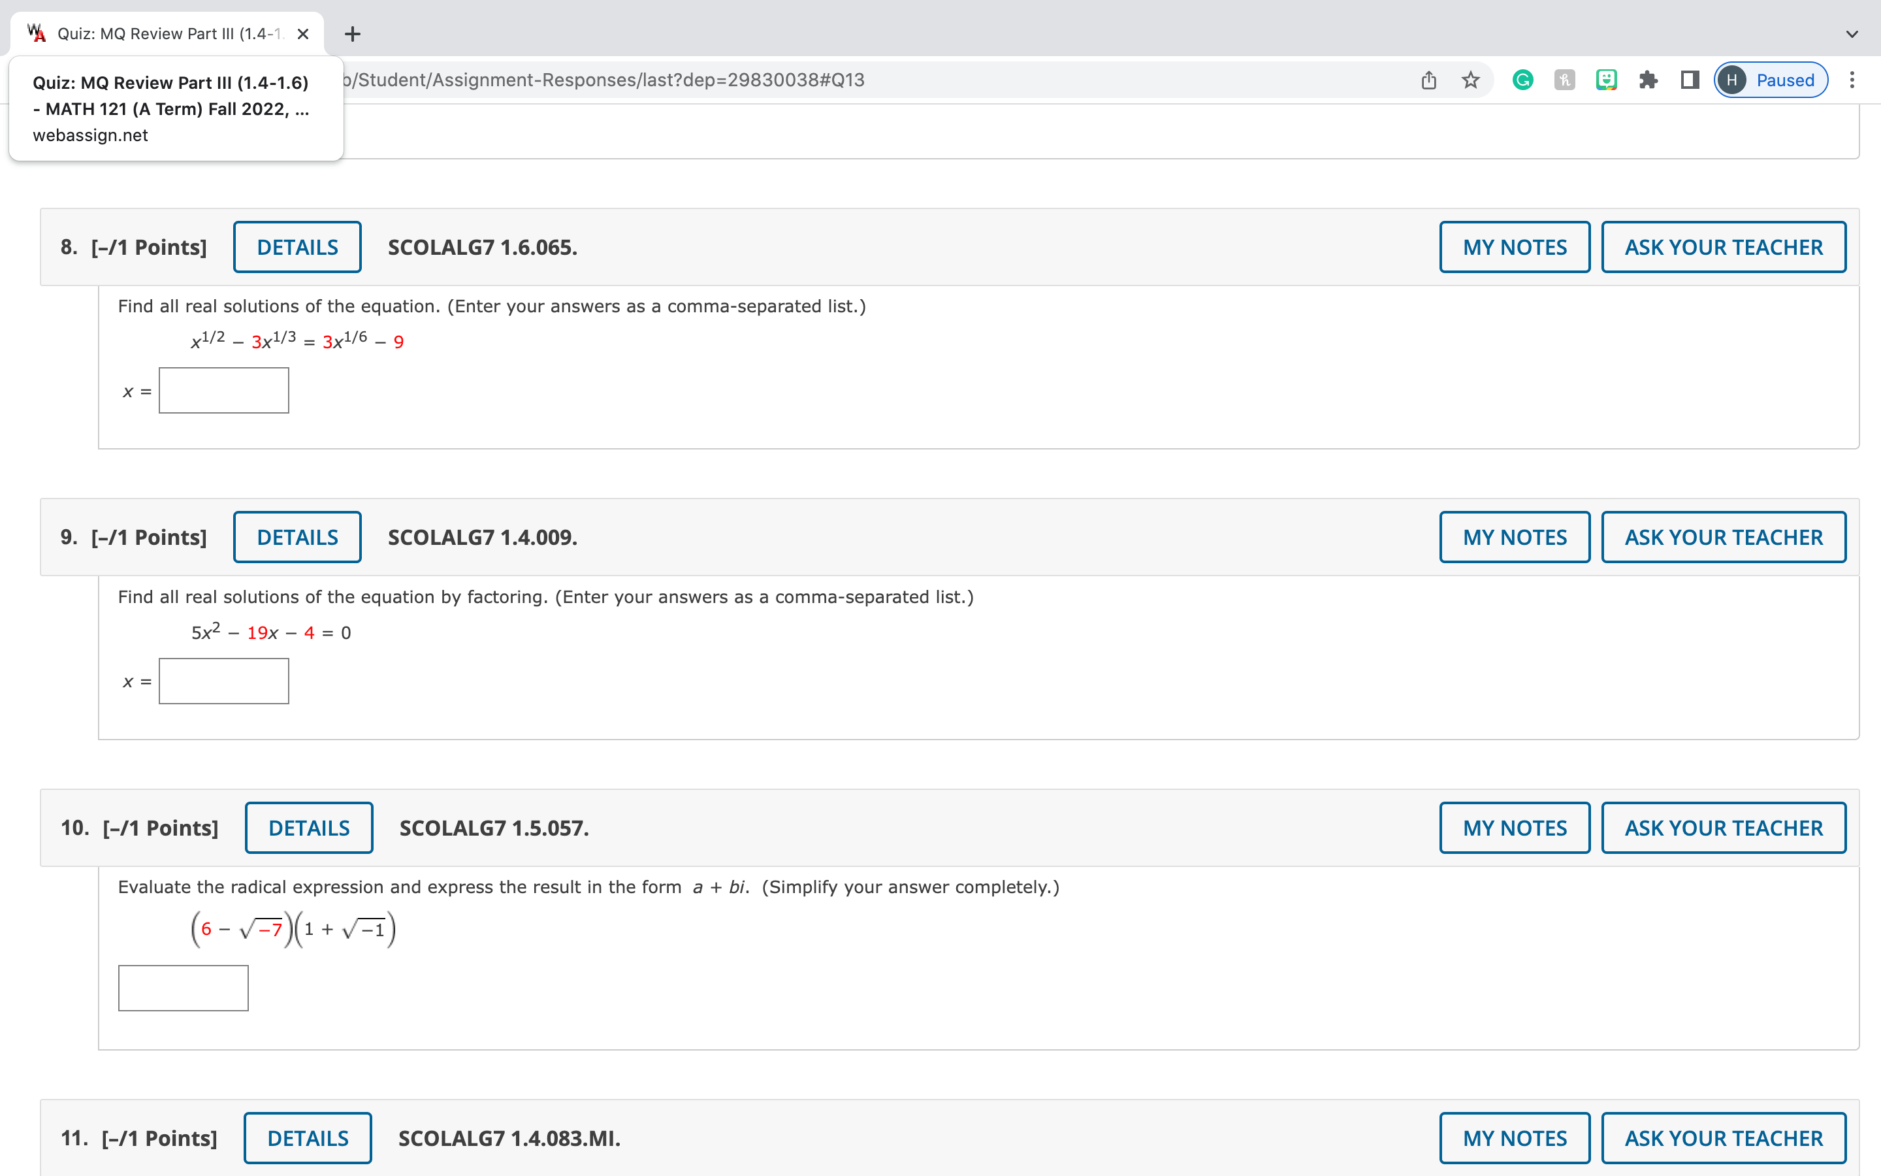This screenshot has width=1881, height=1176.
Task: Open Chrome's three-dot menu
Action: pos(1852,80)
